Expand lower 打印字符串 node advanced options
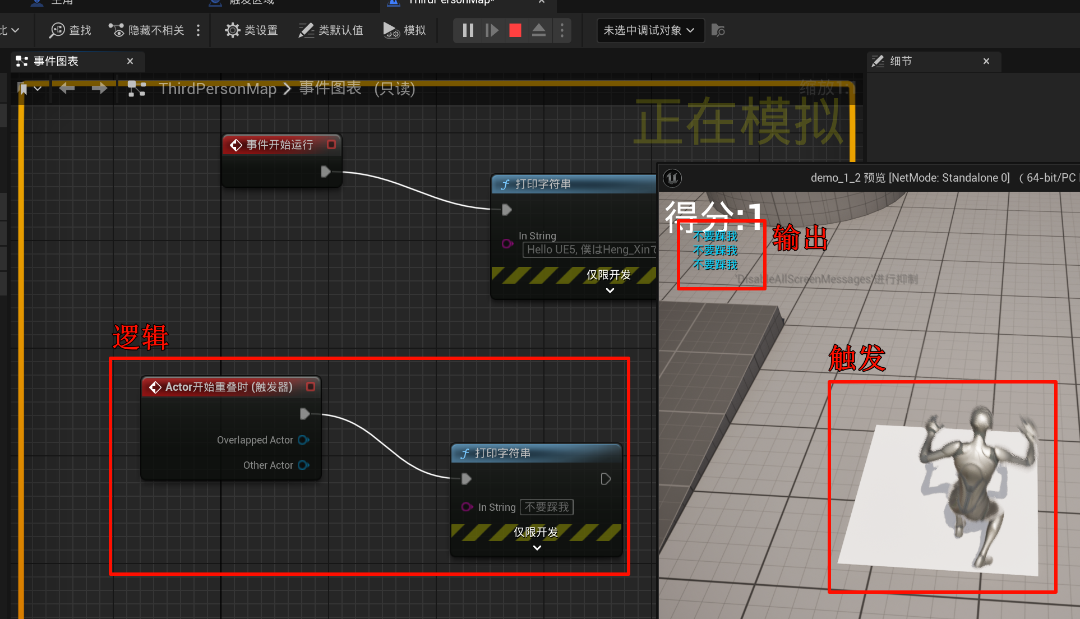 (x=537, y=548)
